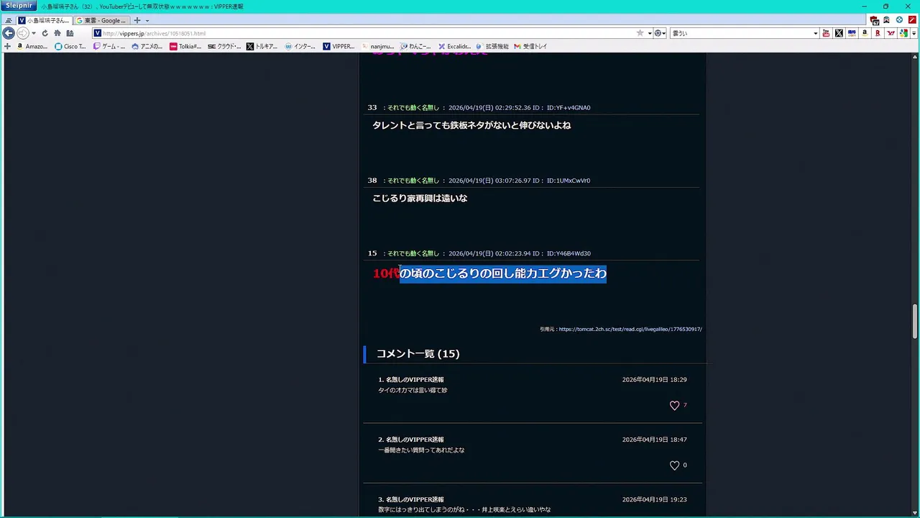Switch to the 東雲 - Google tab
920x518 pixels.
point(101,20)
